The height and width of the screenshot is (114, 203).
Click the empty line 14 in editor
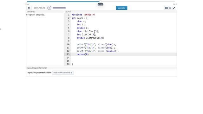(x=124, y=58)
